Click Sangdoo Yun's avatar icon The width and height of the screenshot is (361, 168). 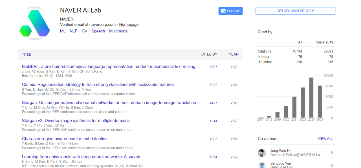click(262, 165)
